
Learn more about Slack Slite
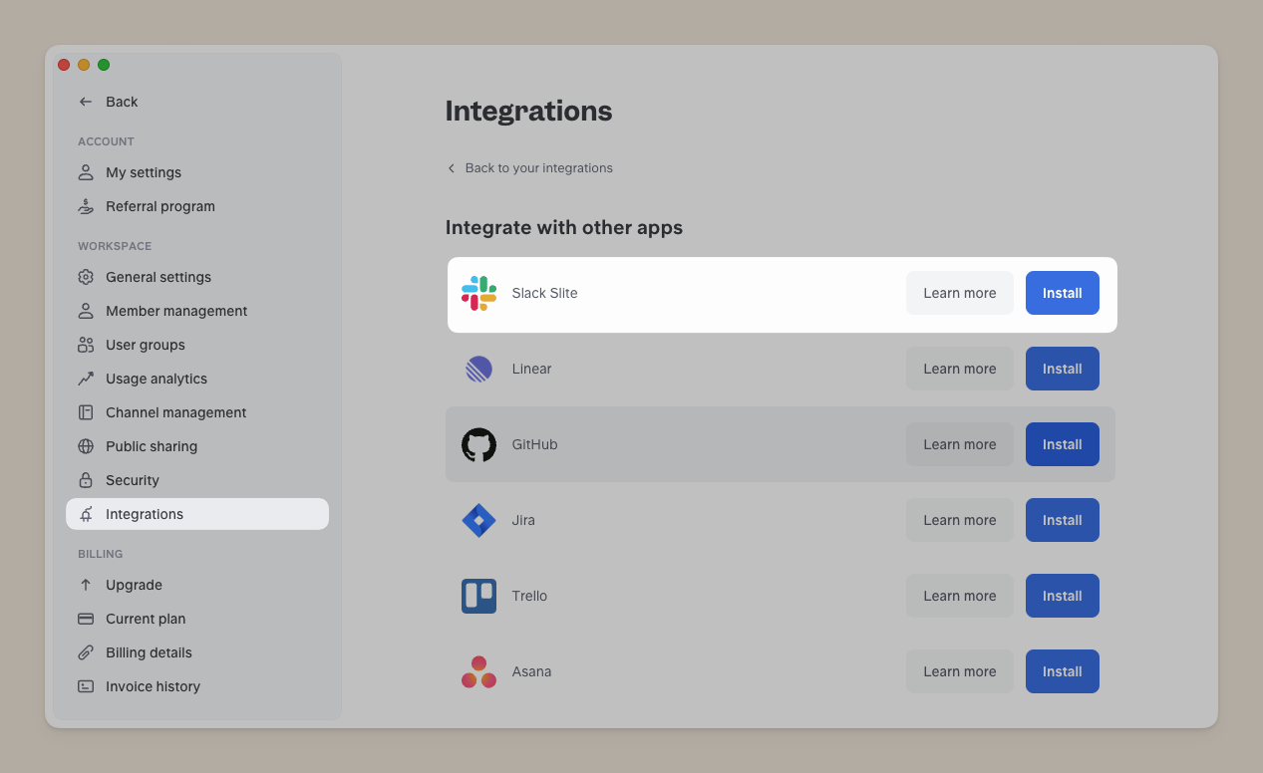pos(960,293)
